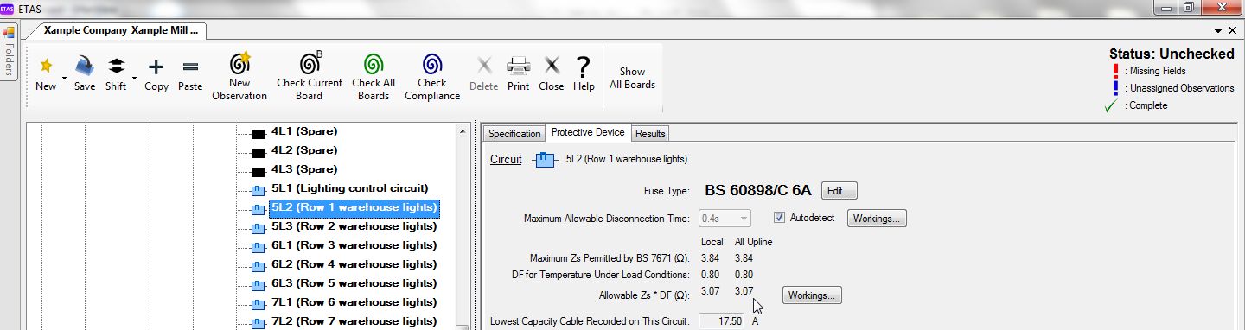1245x330 pixels.
Task: Select 7L2 (Row 7 warehouse lights)
Action: (354, 321)
